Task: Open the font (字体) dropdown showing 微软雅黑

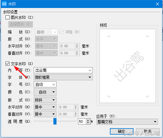Action: [x=63, y=77]
